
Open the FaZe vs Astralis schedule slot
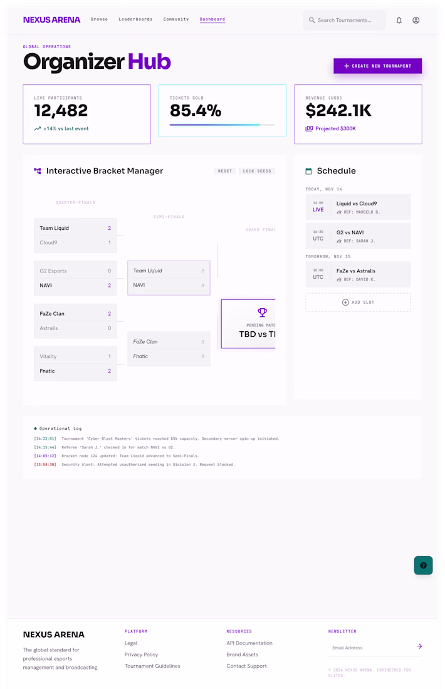358,274
